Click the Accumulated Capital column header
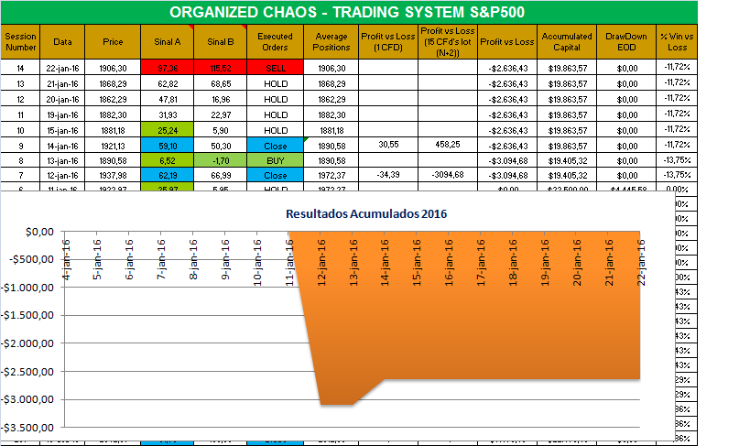 point(567,41)
